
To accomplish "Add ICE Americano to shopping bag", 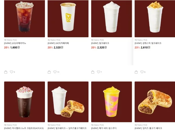I will (x=6, y=72).
